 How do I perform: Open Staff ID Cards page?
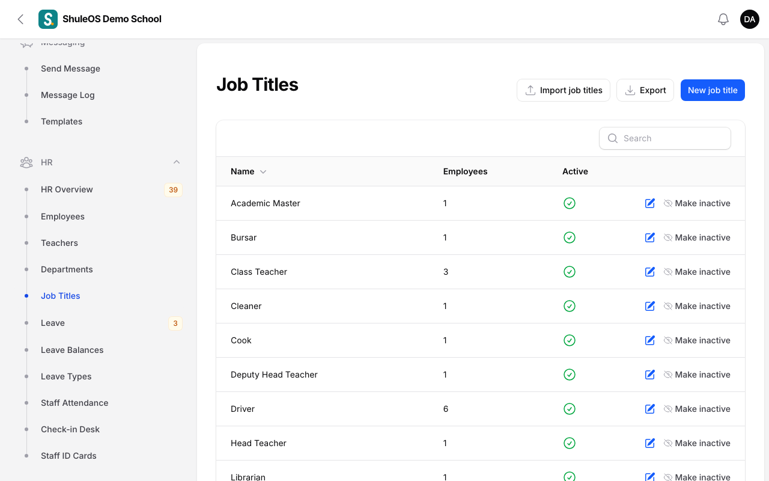[x=68, y=456]
